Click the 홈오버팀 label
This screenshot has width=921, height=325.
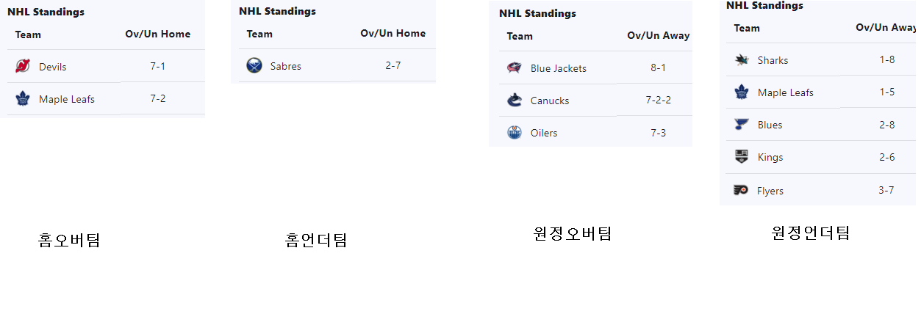click(69, 240)
